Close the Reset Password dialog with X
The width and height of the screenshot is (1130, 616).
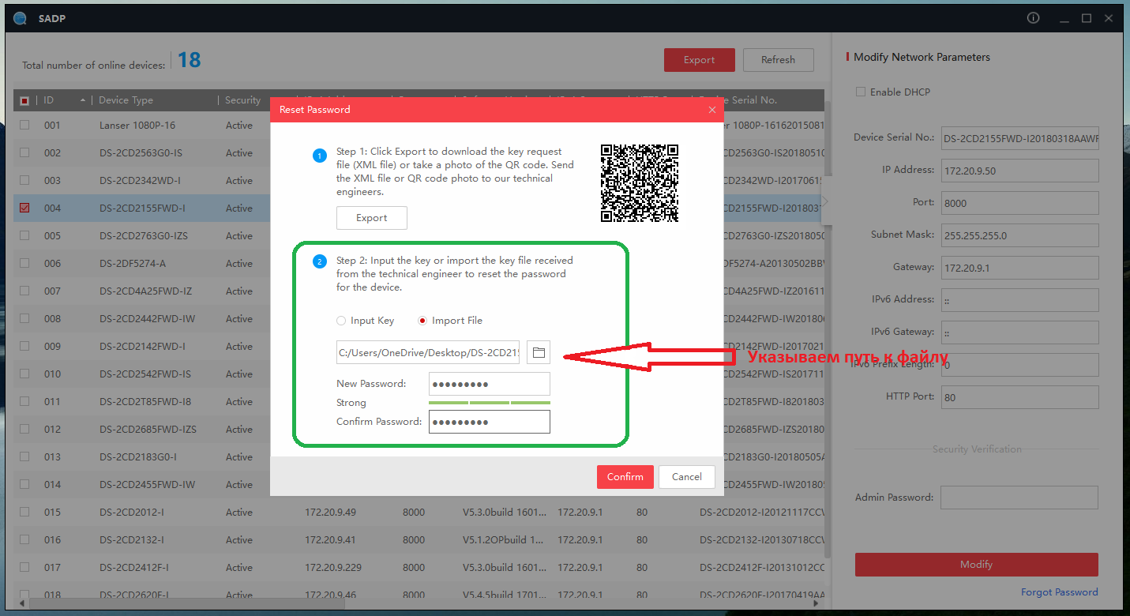tap(712, 110)
